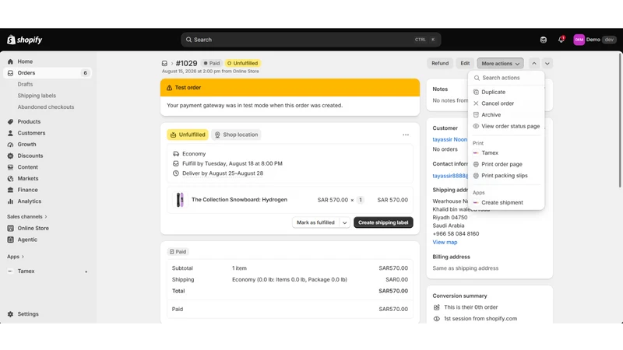Image resolution: width=623 pixels, height=350 pixels.
Task: Click the Finance bank icon
Action: 10,190
